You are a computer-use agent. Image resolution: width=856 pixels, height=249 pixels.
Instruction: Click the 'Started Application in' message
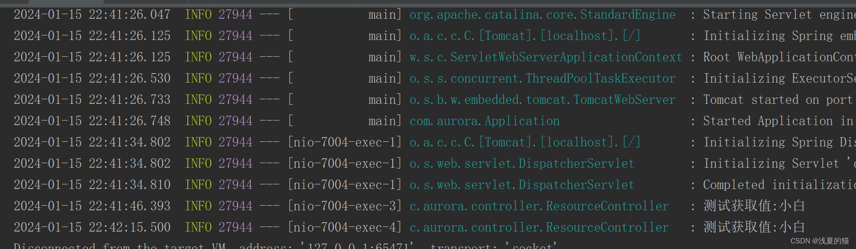coord(778,121)
